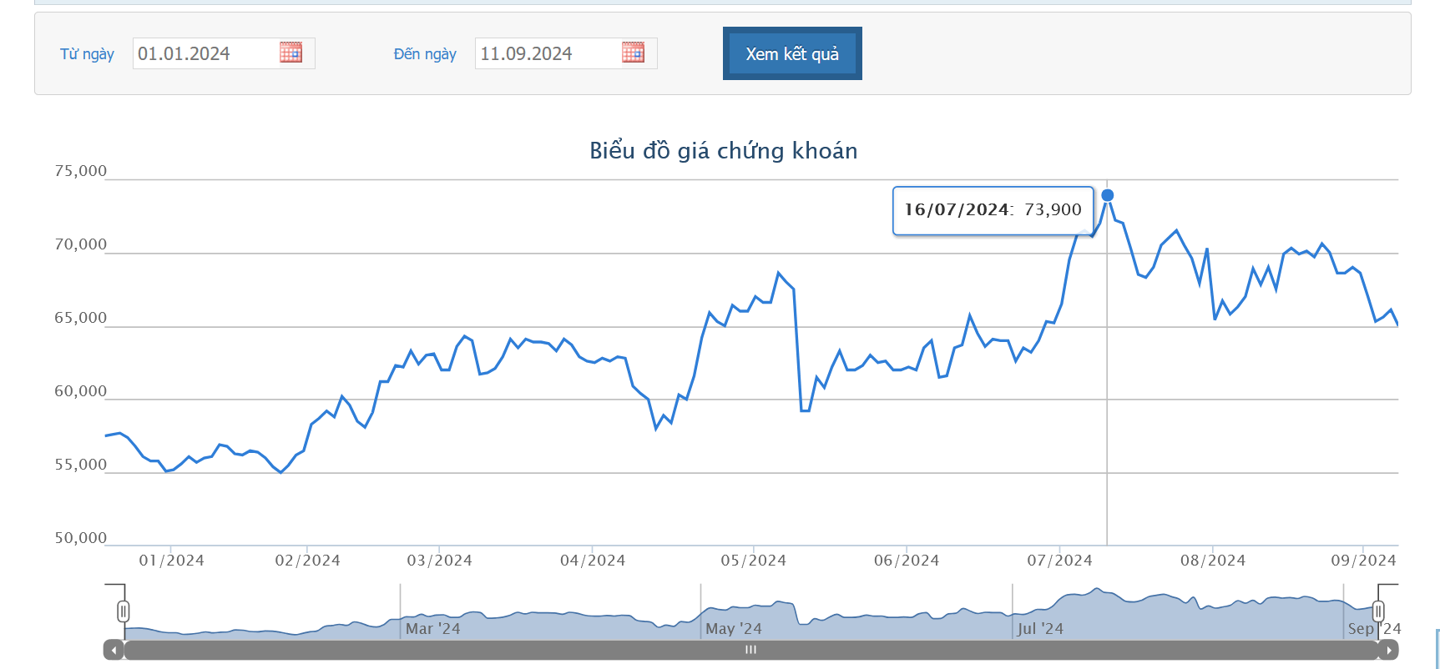Click the 01/2024 x-axis label

pyautogui.click(x=171, y=561)
